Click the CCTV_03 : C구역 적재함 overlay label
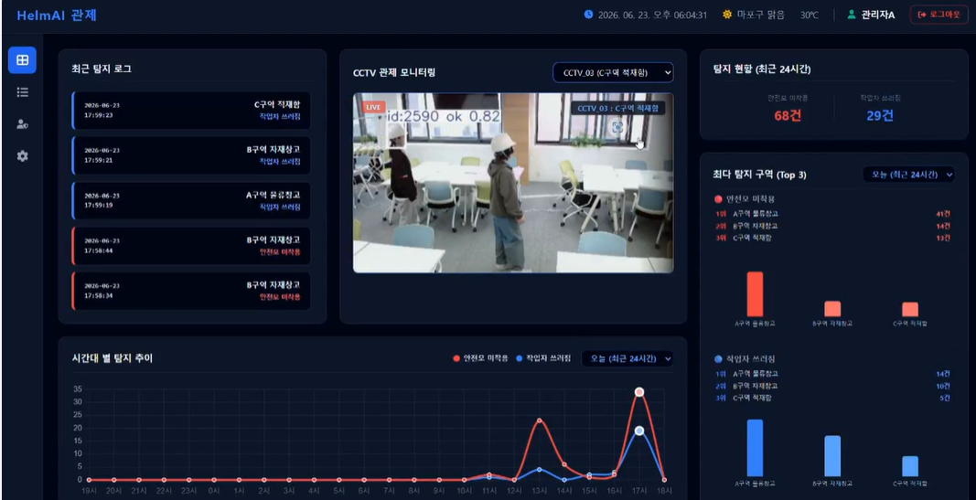The width and height of the screenshot is (976, 500). coord(617,108)
